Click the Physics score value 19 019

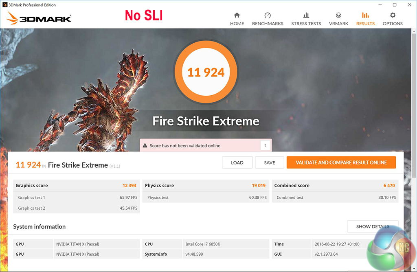pos(259,186)
